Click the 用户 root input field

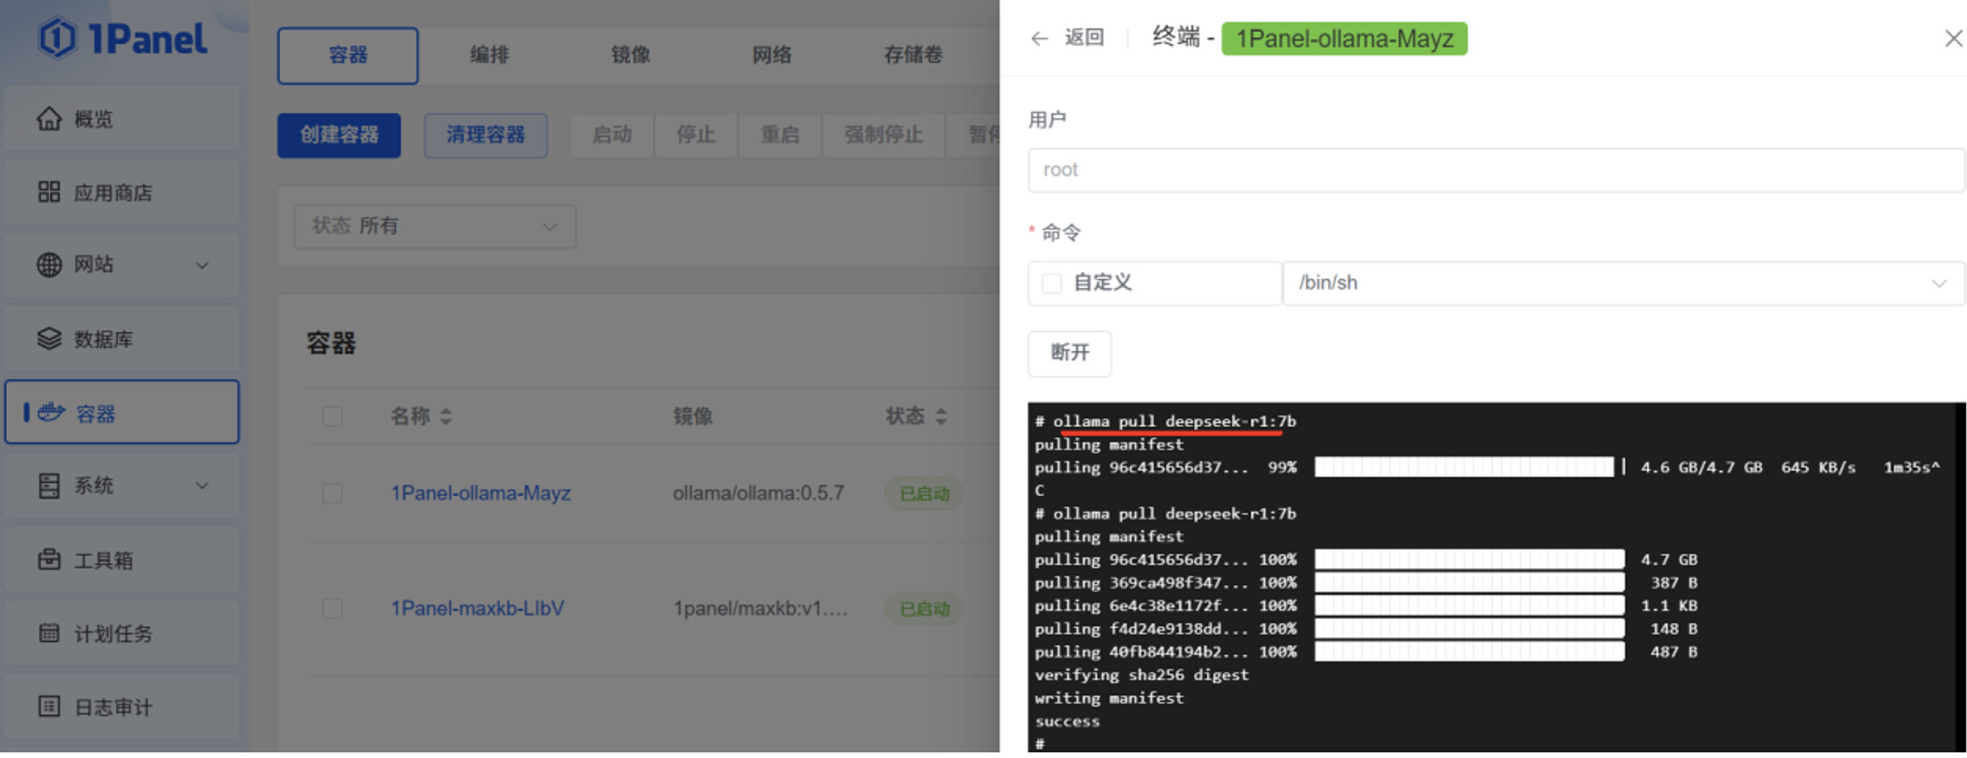[x=1495, y=170]
